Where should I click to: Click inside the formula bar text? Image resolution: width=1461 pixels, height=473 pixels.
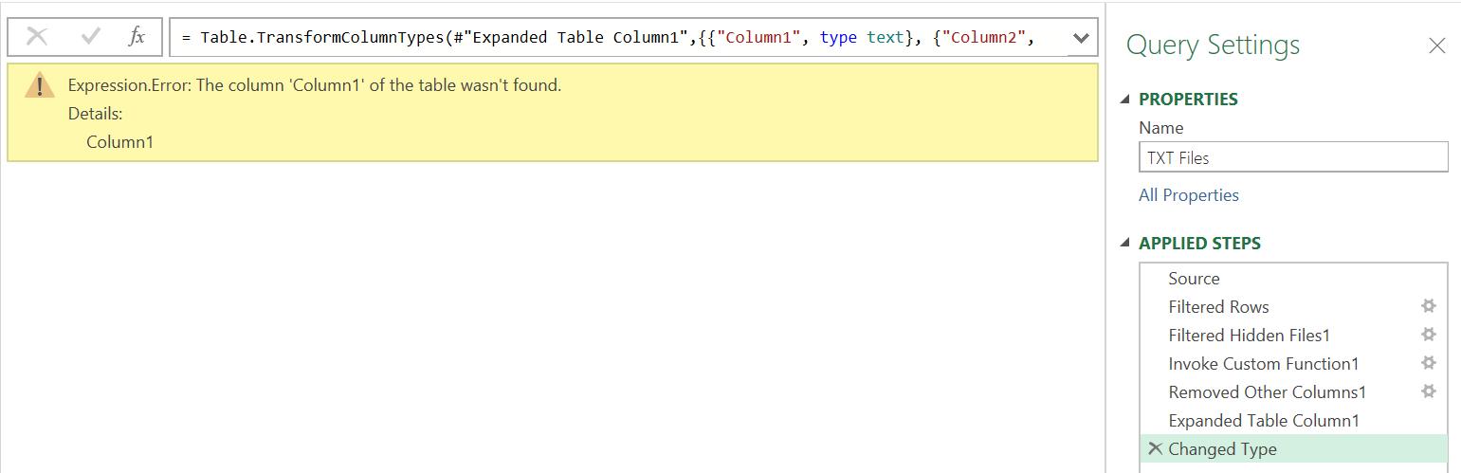tap(618, 38)
